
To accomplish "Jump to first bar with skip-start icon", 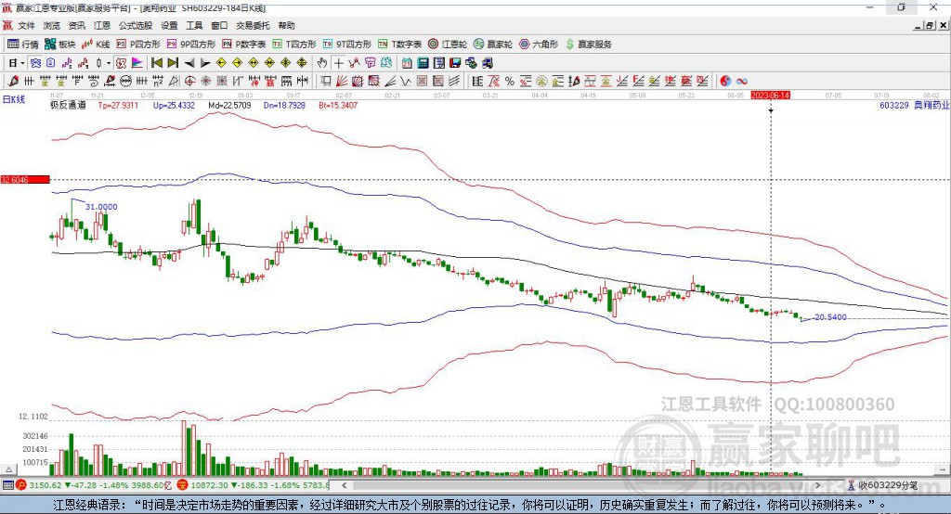I will pyautogui.click(x=156, y=63).
